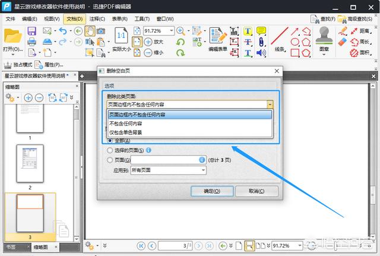This screenshot has height=256, width=380.
Task: Choose the Pages (页面) radio option
Action: pos(110,160)
